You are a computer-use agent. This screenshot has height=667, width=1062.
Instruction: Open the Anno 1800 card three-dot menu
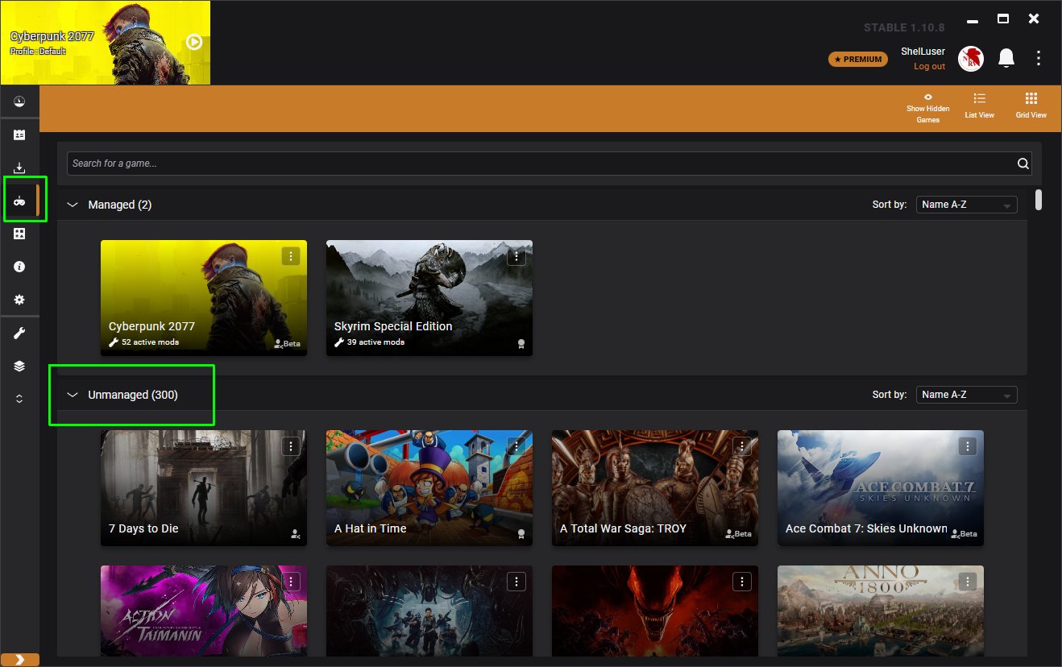coord(968,581)
